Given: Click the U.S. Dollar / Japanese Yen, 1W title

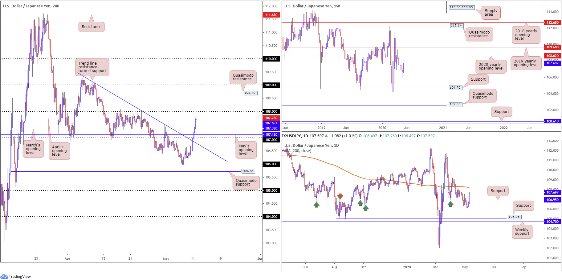Looking at the screenshot, I should click(312, 6).
